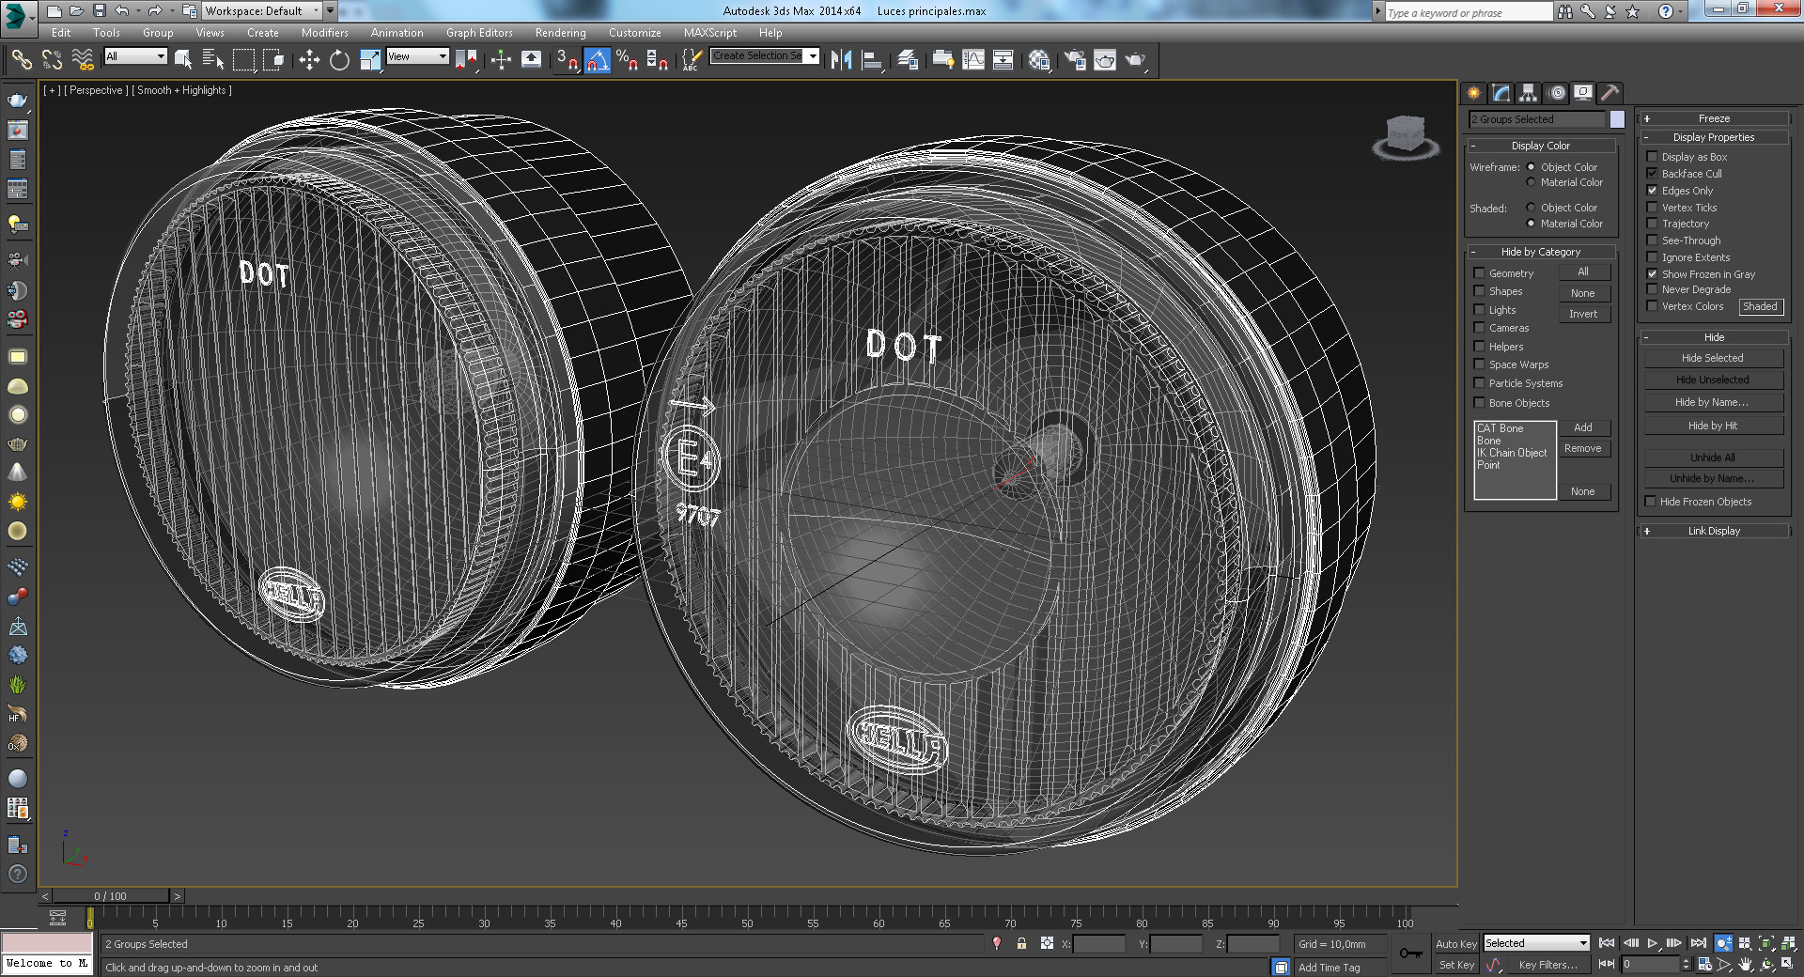Collapse the Hide by Category rollout
The width and height of the screenshot is (1804, 977).
(1541, 252)
